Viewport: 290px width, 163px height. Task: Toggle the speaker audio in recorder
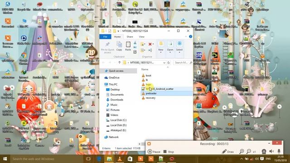tap(271, 152)
